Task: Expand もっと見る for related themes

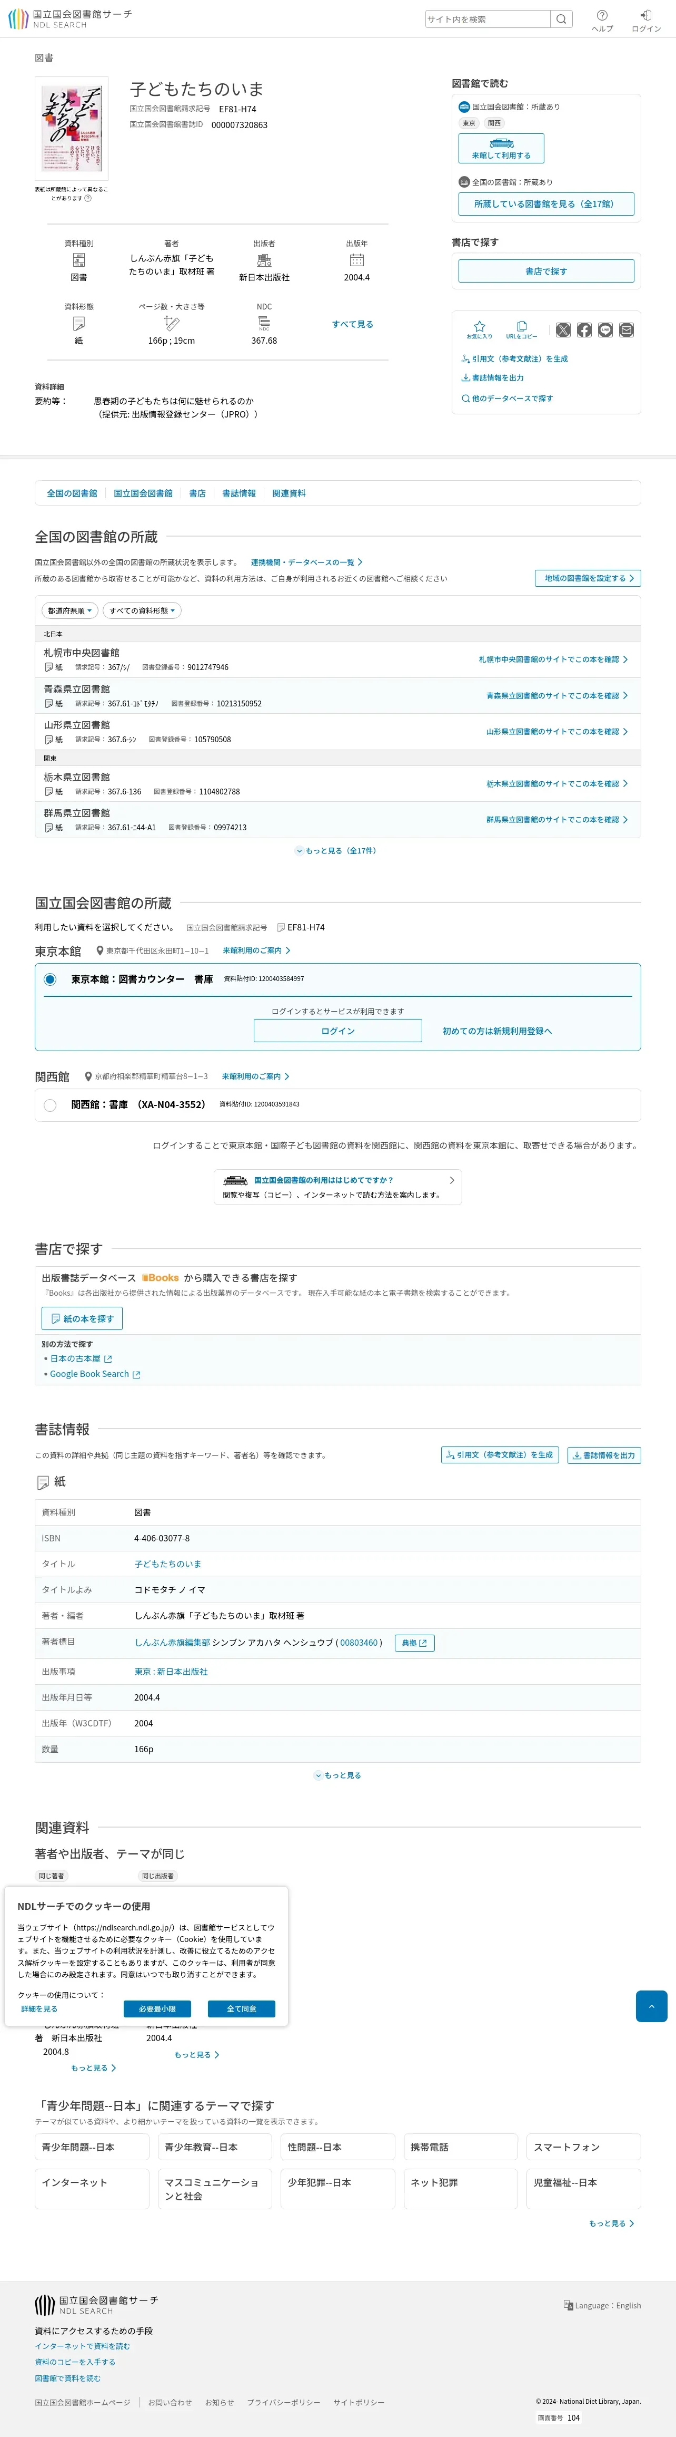Action: (x=611, y=2223)
